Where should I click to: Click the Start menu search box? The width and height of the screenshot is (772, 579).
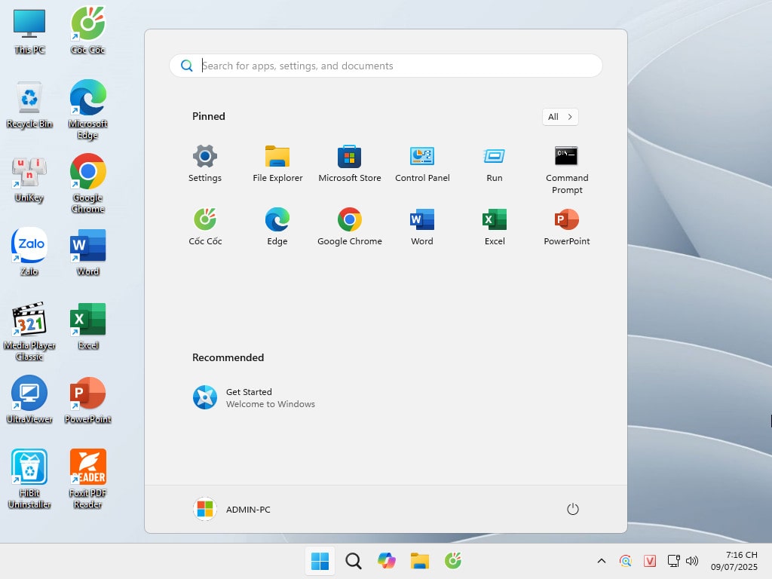[385, 66]
